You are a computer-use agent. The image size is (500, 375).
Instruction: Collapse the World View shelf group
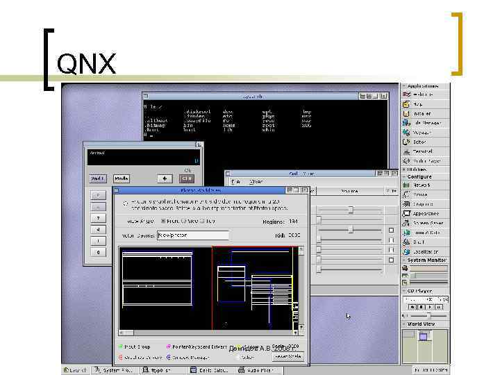coord(404,324)
